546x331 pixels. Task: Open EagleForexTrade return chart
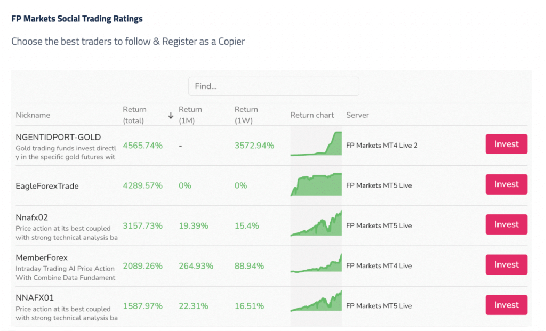pyautogui.click(x=316, y=185)
